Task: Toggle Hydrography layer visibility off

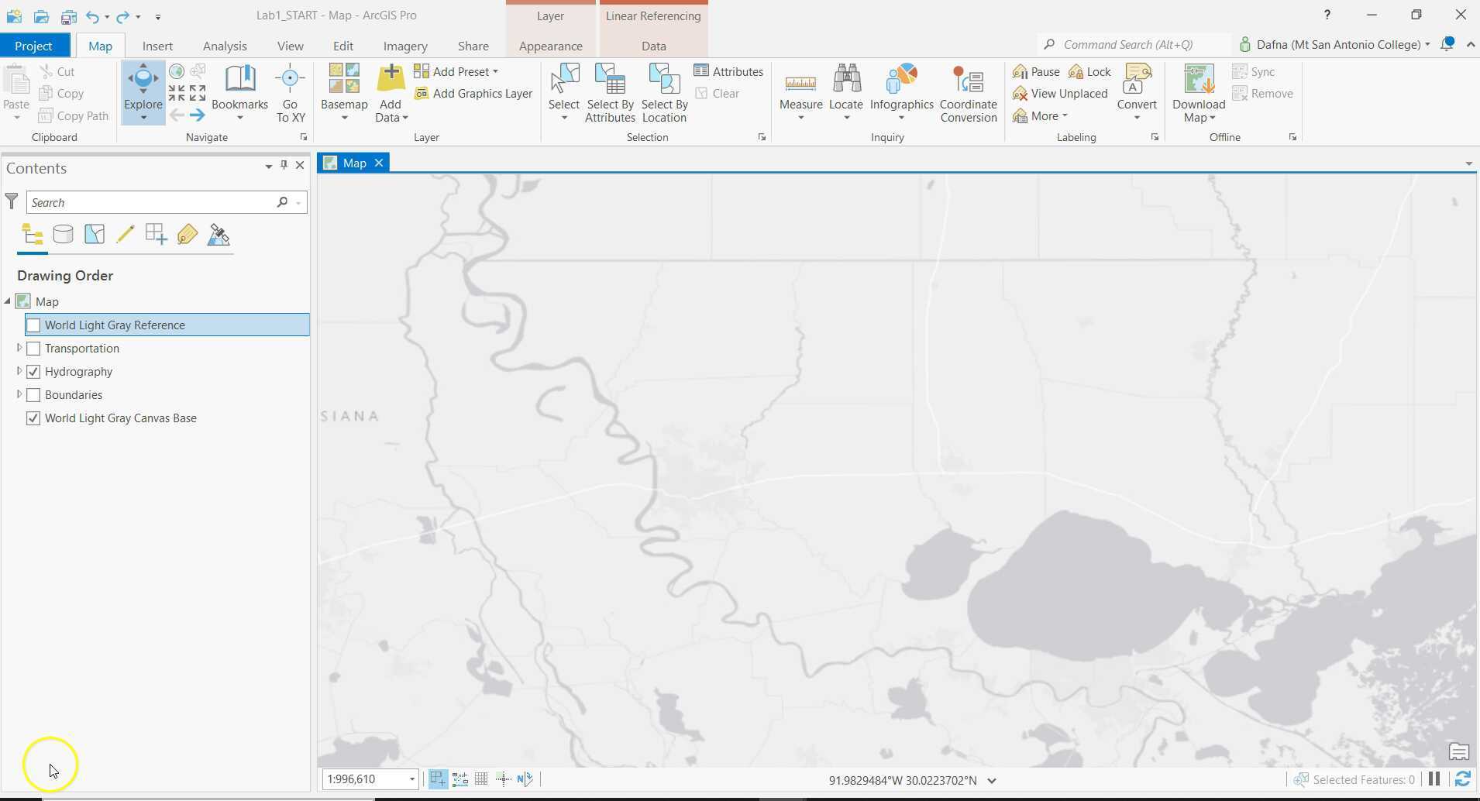Action: point(33,371)
